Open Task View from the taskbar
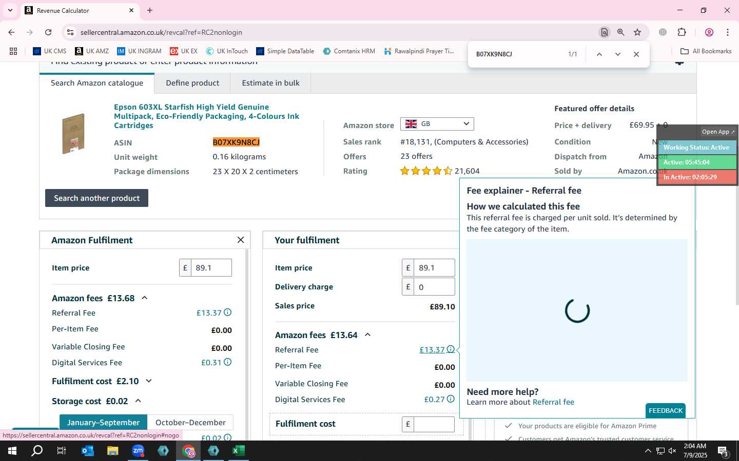 click(61, 451)
